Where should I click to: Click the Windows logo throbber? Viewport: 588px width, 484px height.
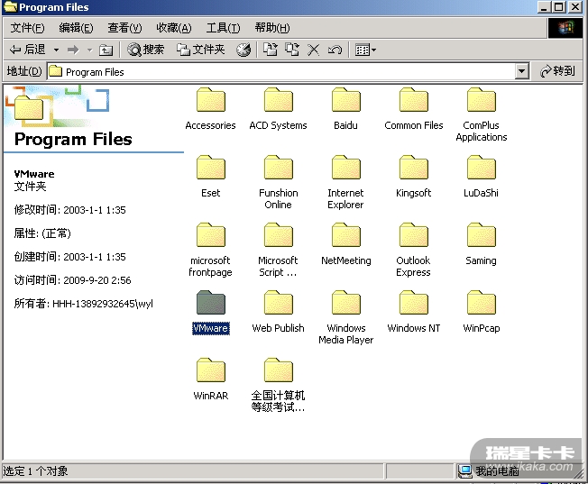(x=565, y=28)
